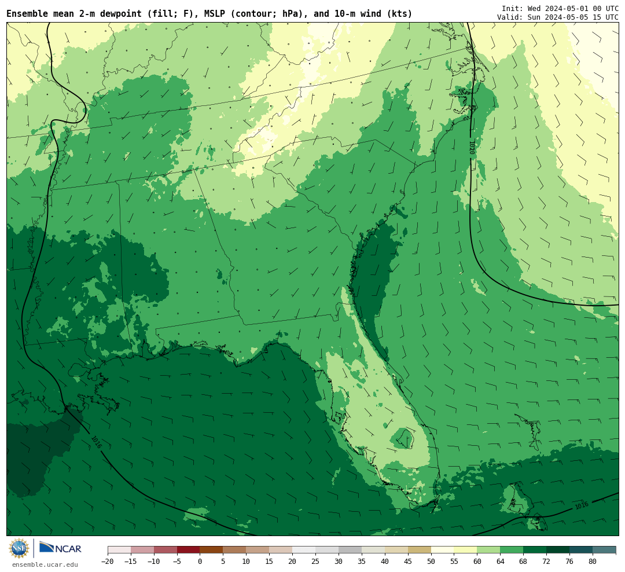This screenshot has height=572, width=625.
Task: Open the ensemble.ucar.edu link text
Action: (x=45, y=564)
